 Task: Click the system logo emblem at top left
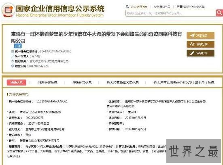coord(8,10)
